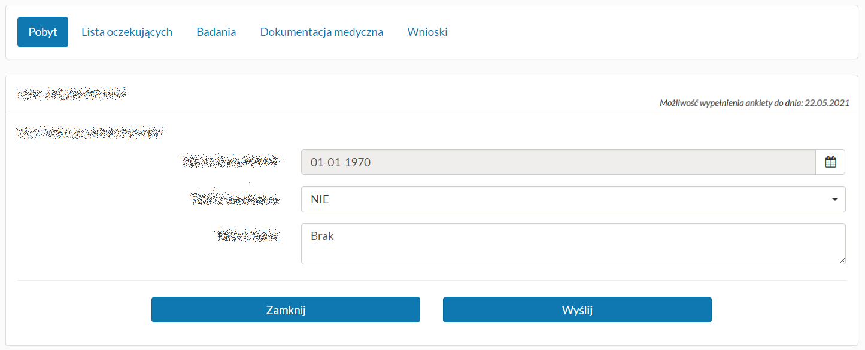Image resolution: width=865 pixels, height=350 pixels.
Task: Go to Dokumentacja medyczna section
Action: click(x=321, y=32)
